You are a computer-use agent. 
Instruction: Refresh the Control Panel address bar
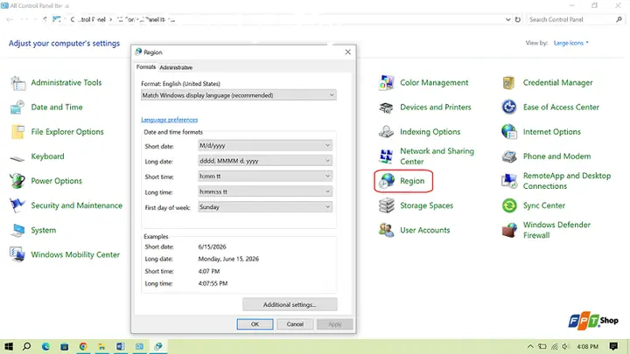(517, 19)
